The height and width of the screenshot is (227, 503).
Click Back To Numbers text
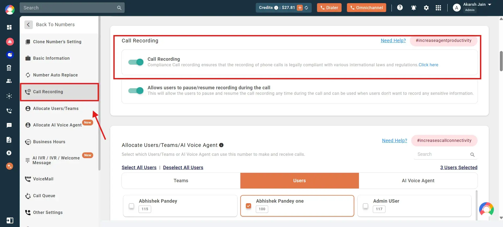(55, 25)
